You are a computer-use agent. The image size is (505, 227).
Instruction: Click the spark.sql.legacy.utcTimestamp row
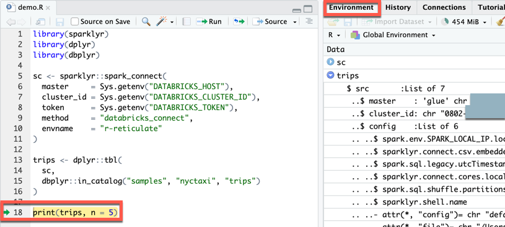point(414,164)
